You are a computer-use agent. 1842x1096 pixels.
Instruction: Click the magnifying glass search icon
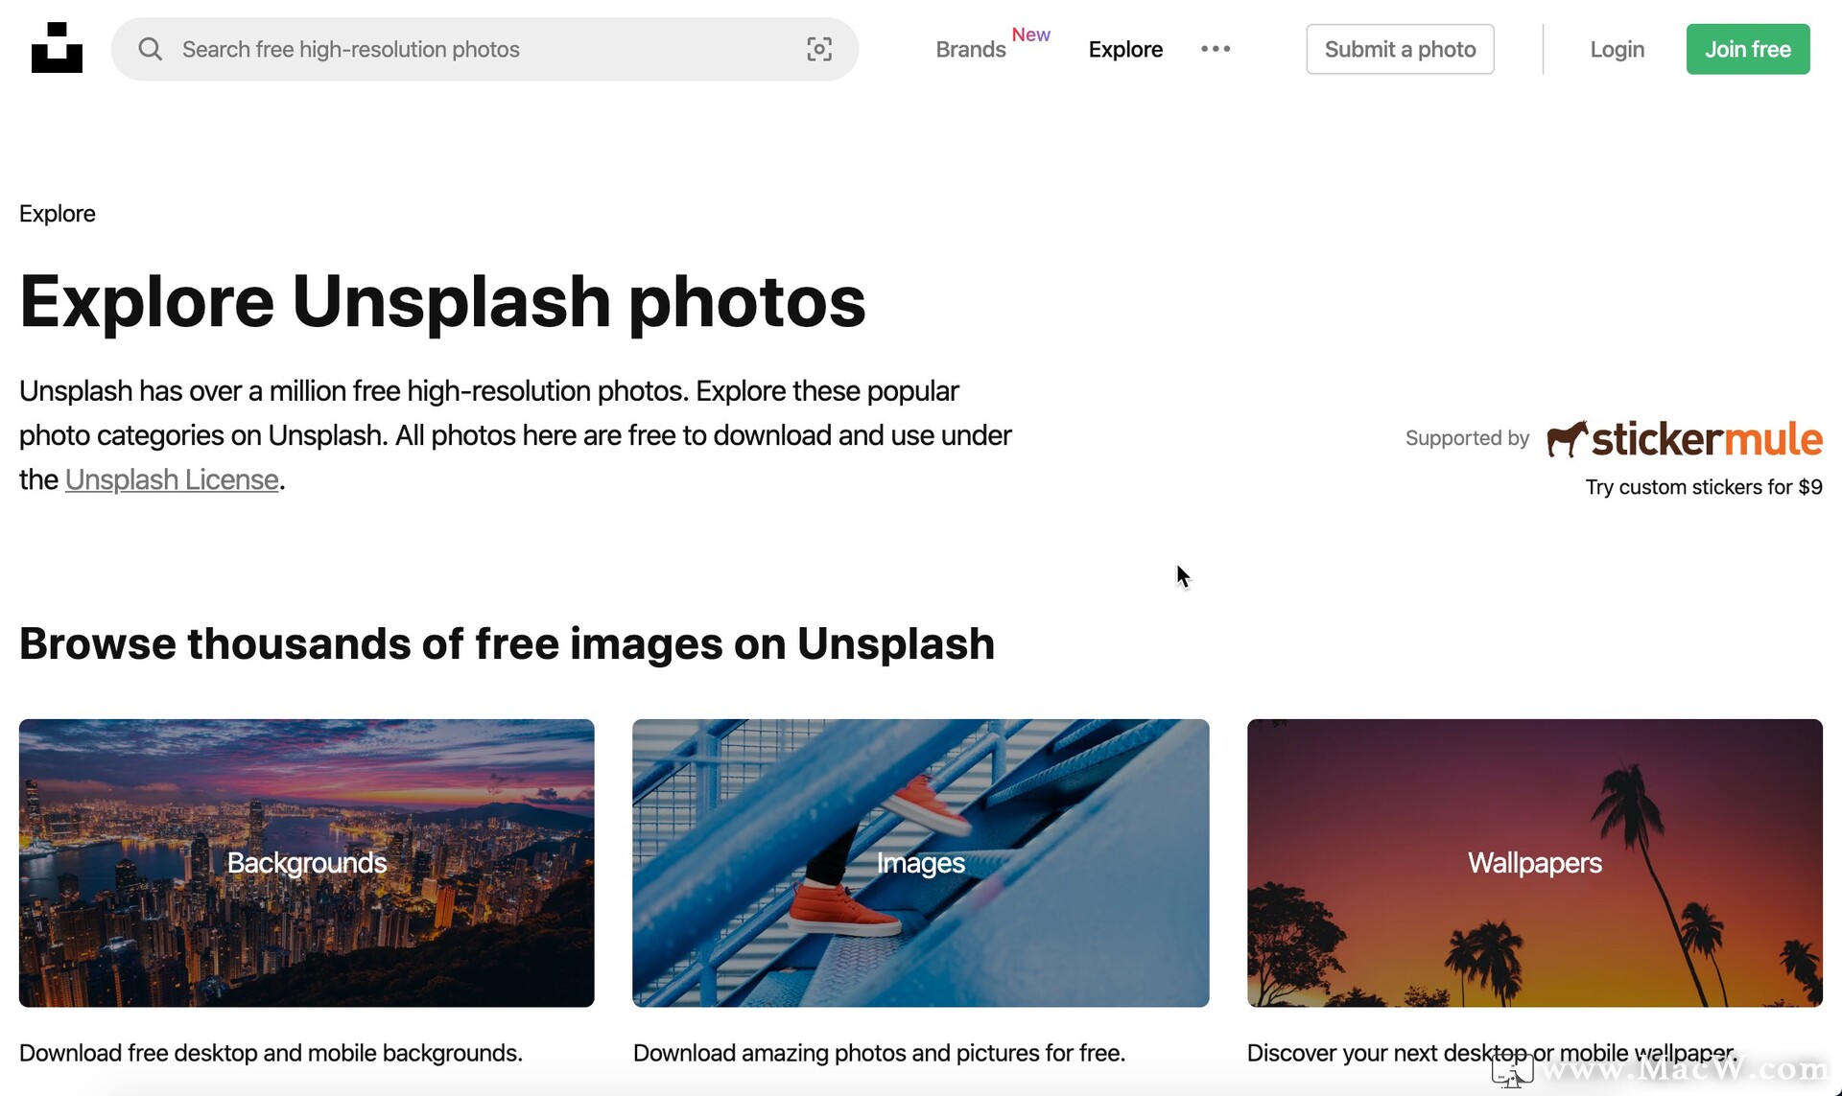(x=151, y=49)
